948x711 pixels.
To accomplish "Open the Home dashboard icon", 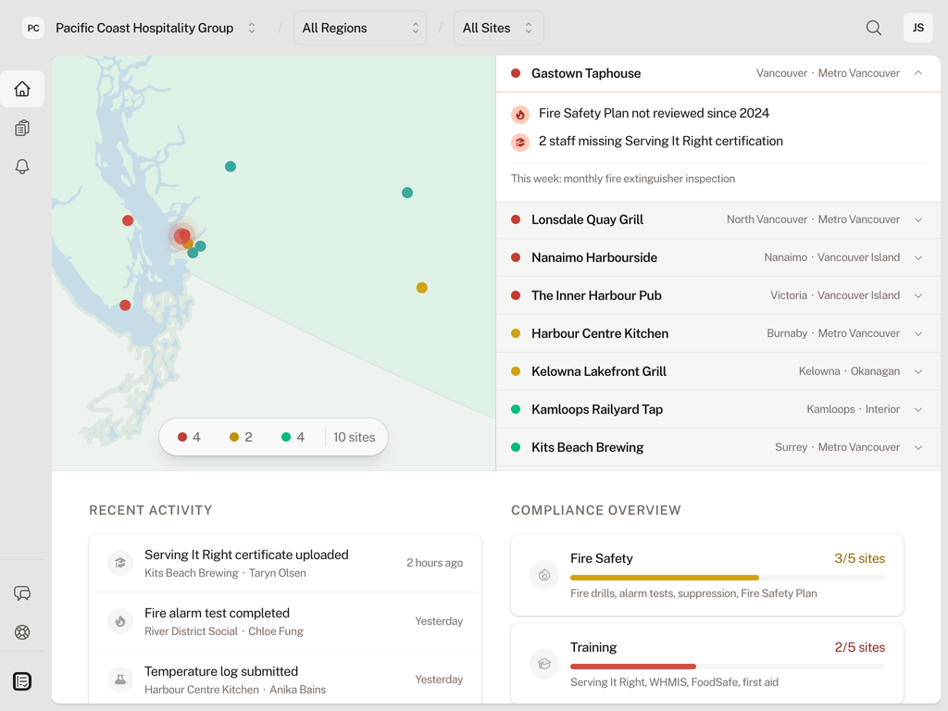I will pos(22,89).
